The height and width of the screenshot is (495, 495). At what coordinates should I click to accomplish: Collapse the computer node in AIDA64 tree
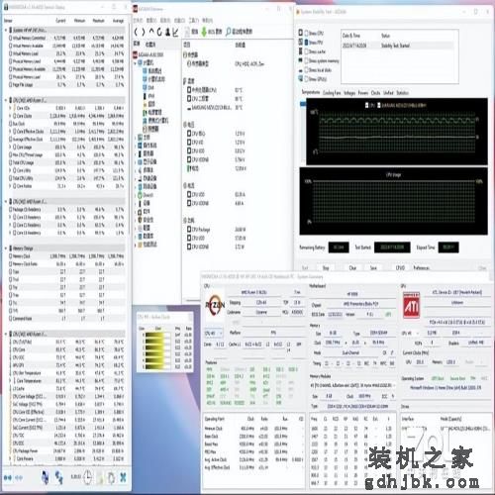[x=136, y=62]
